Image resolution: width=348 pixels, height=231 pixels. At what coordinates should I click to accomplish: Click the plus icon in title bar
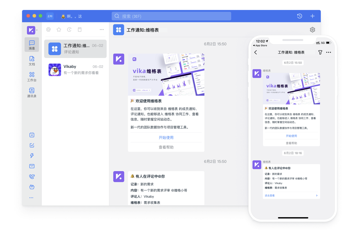313,16
